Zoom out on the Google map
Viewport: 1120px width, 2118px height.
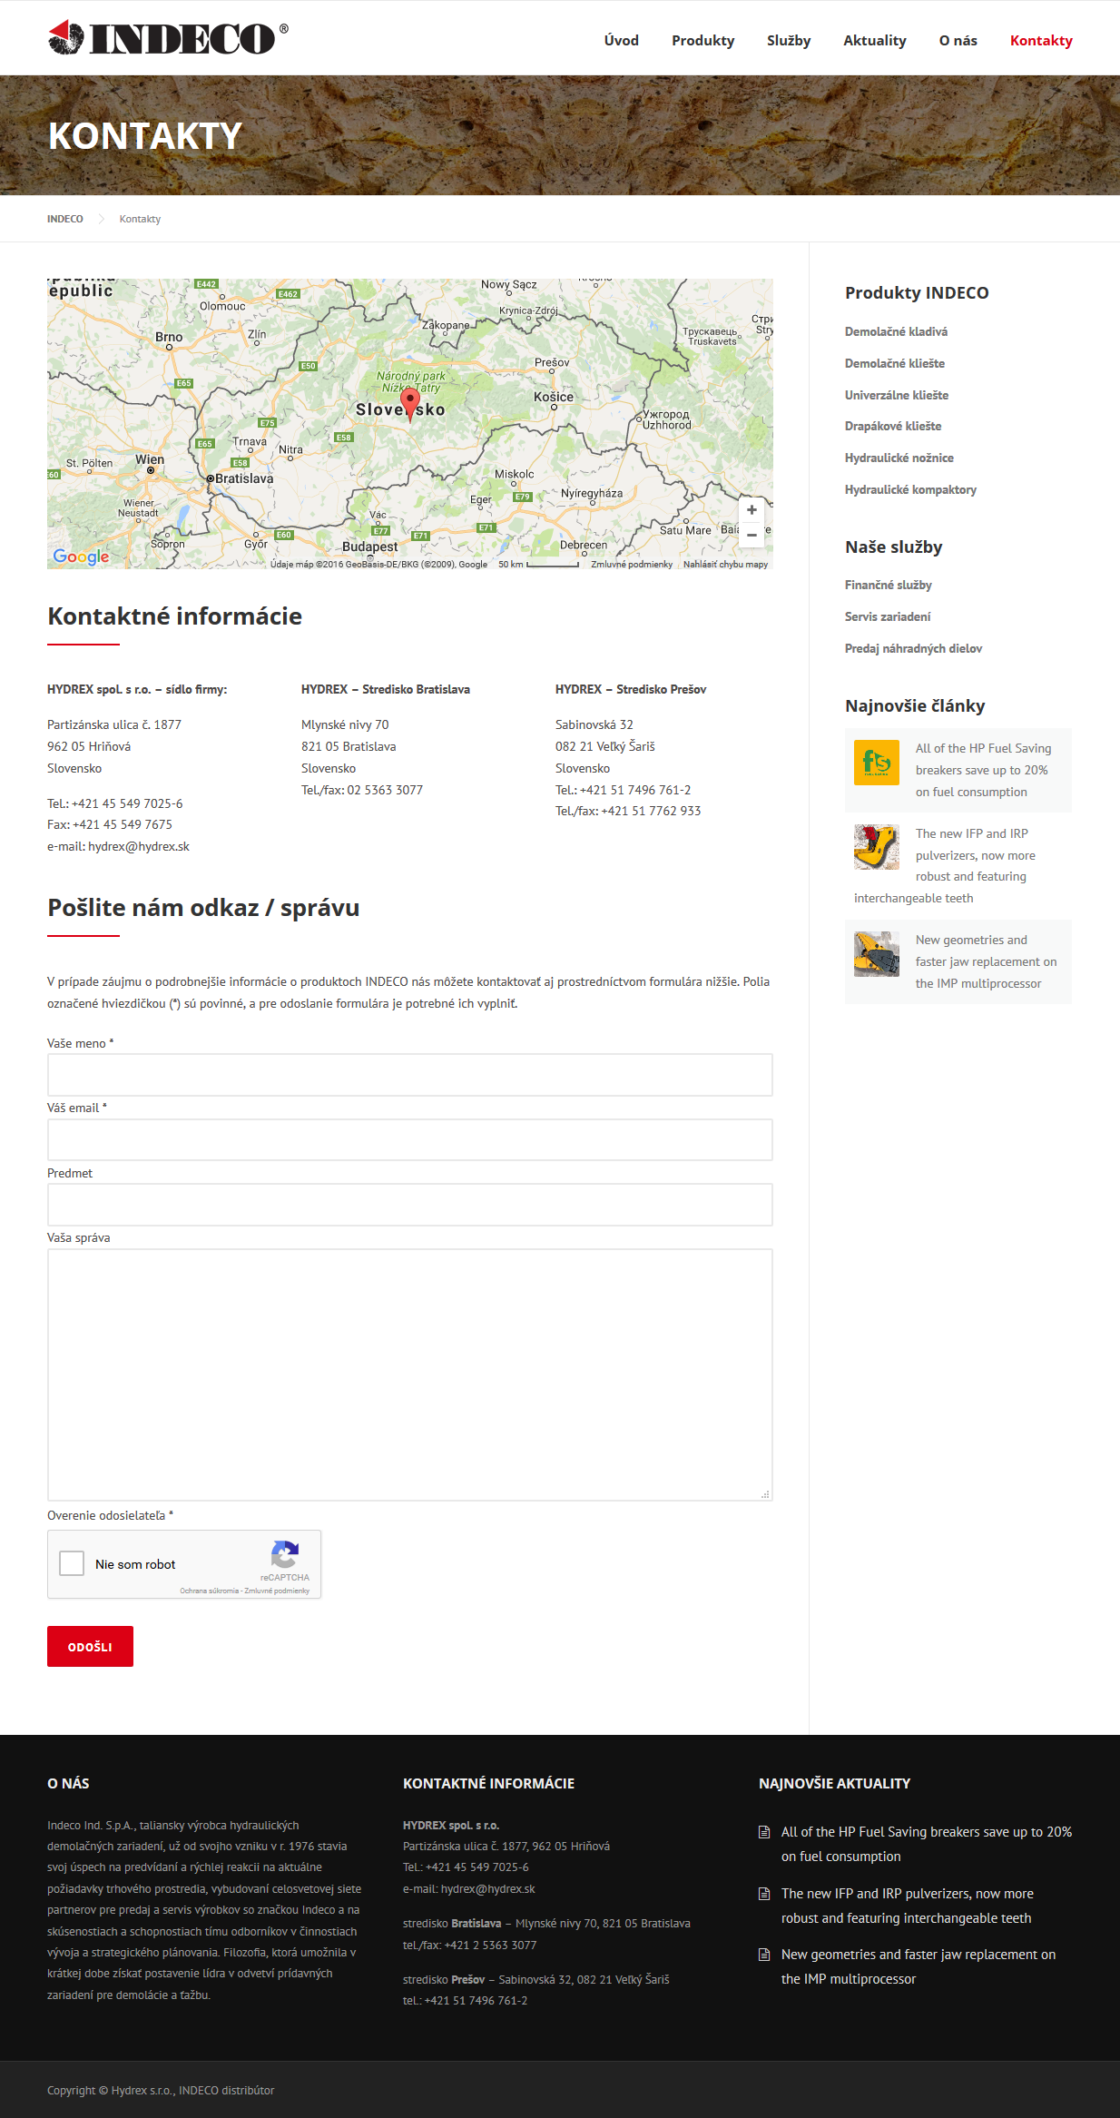[752, 535]
